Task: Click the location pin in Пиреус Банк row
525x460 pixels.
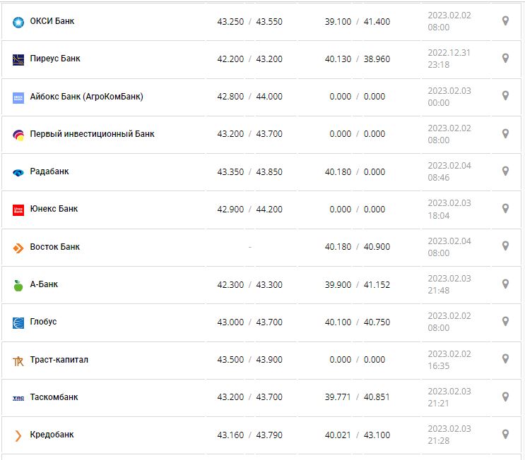Action: pyautogui.click(x=505, y=59)
